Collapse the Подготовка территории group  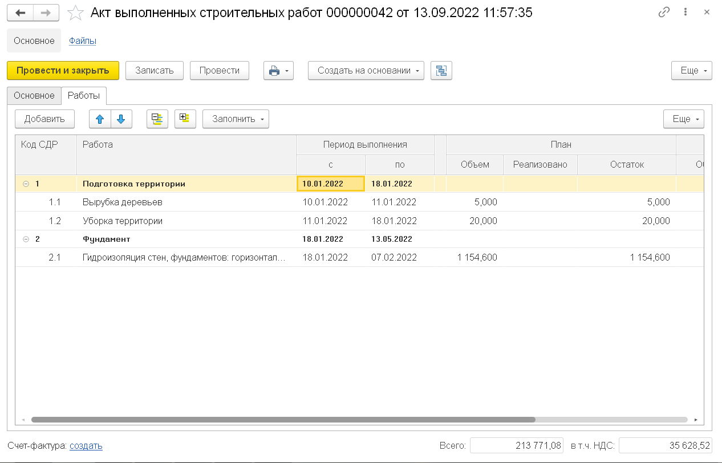point(26,184)
